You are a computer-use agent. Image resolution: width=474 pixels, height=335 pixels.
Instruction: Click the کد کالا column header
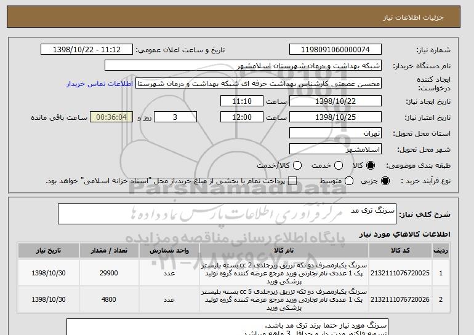[400, 251]
